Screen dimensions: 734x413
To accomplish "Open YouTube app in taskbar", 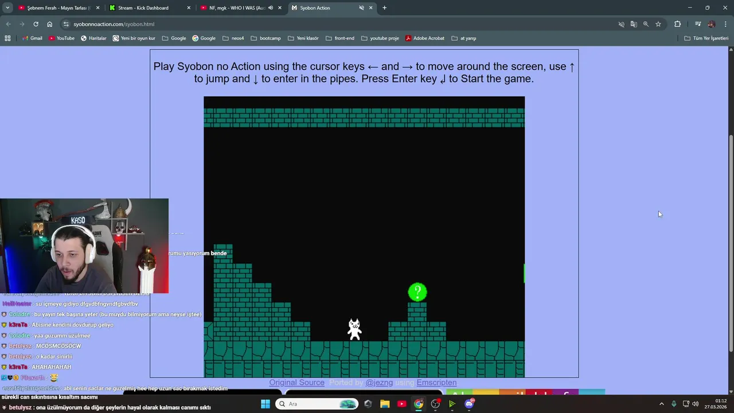I will click(401, 404).
